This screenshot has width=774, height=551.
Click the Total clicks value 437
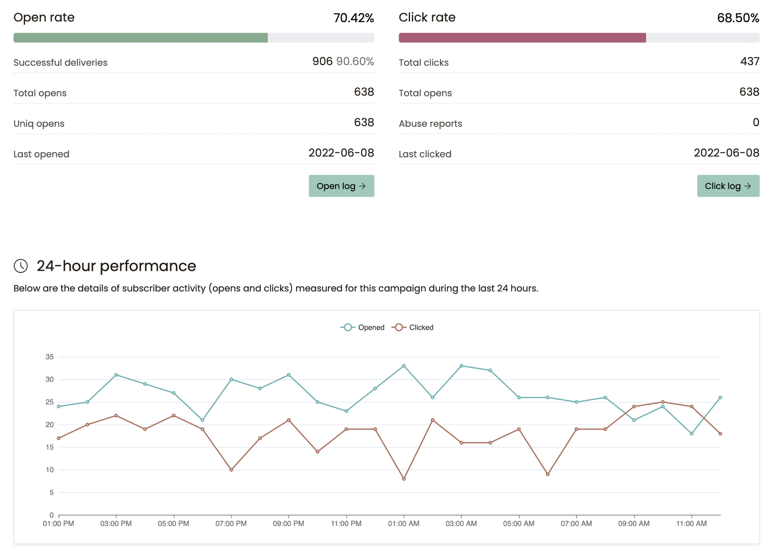(x=749, y=62)
